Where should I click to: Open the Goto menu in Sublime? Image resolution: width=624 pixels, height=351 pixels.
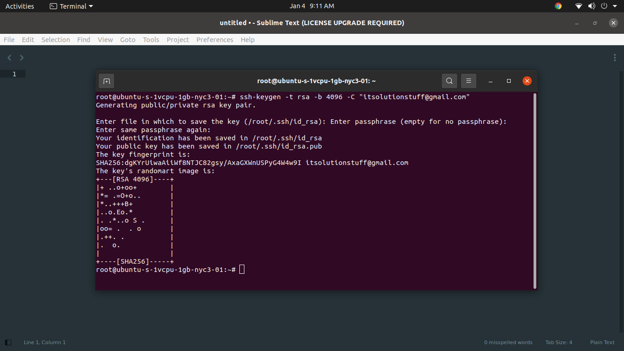pyautogui.click(x=127, y=40)
